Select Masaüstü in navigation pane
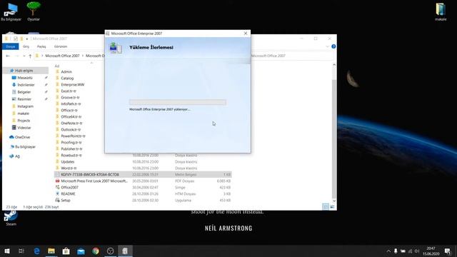The height and width of the screenshot is (257, 457). (x=25, y=78)
